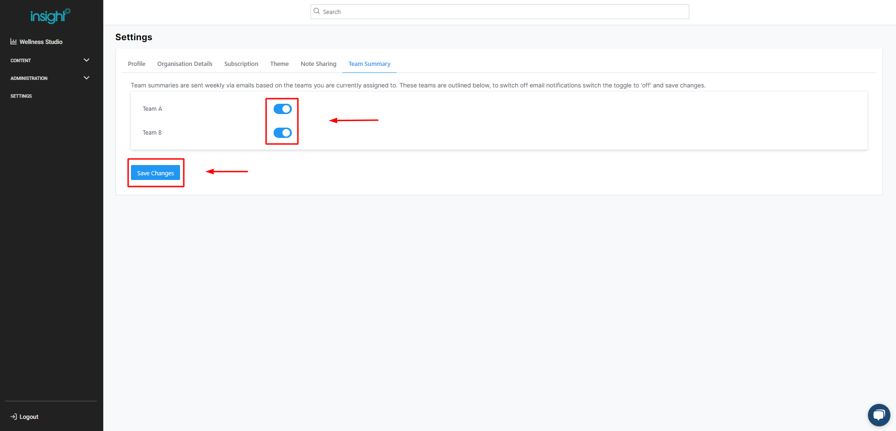Image resolution: width=896 pixels, height=431 pixels.
Task: Open the Profile tab
Action: point(137,64)
